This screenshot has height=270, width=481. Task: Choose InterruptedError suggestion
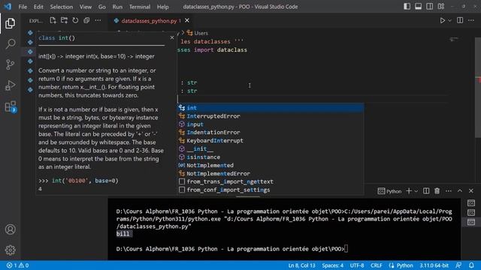pos(271,116)
